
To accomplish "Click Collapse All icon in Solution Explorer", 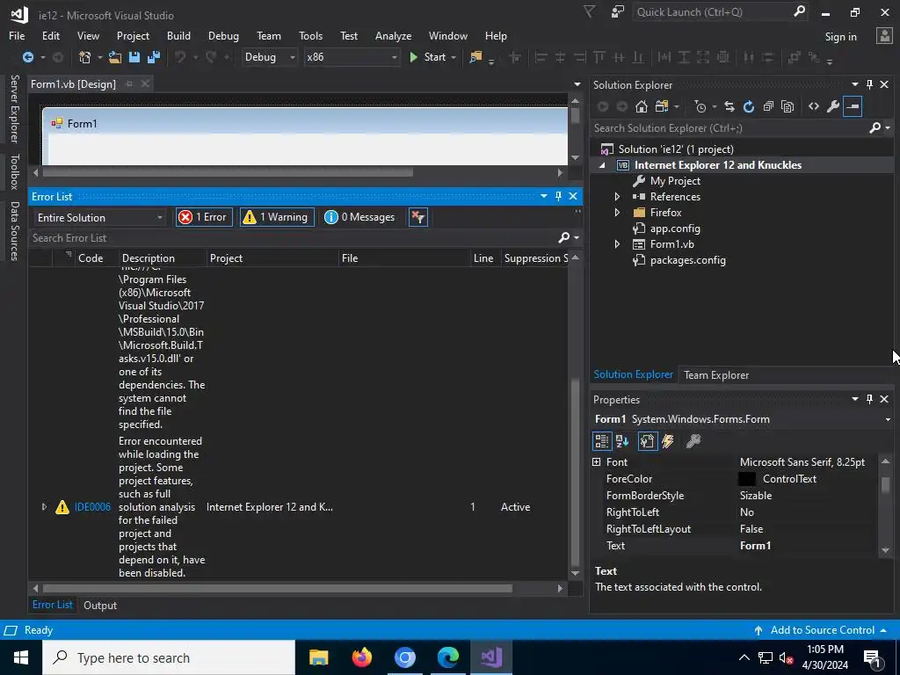I will pos(768,106).
